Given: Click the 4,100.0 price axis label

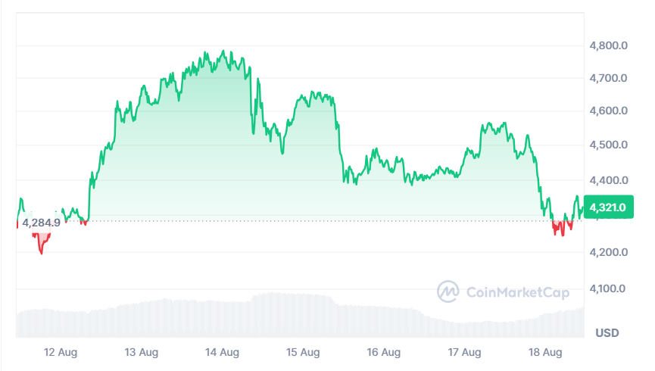Looking at the screenshot, I should [x=609, y=288].
